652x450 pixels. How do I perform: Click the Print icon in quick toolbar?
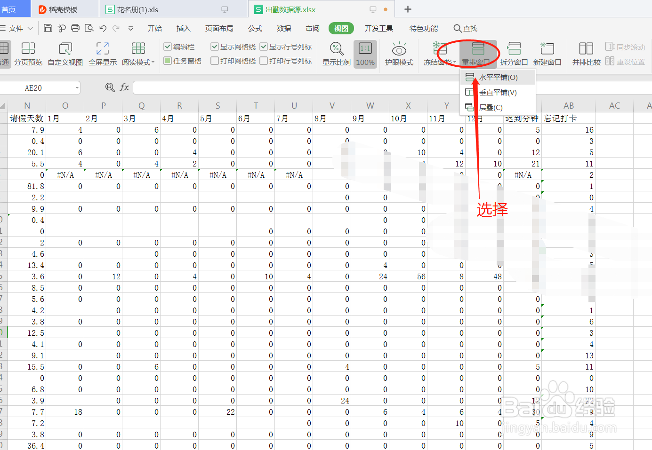coord(75,28)
